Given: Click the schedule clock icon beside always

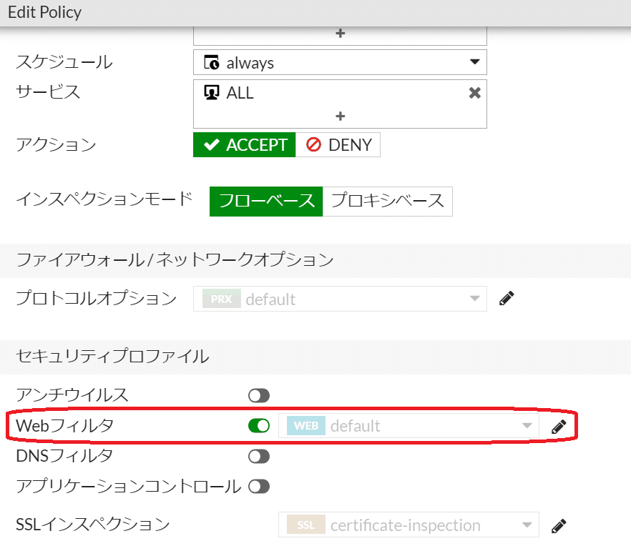Looking at the screenshot, I should pos(212,63).
